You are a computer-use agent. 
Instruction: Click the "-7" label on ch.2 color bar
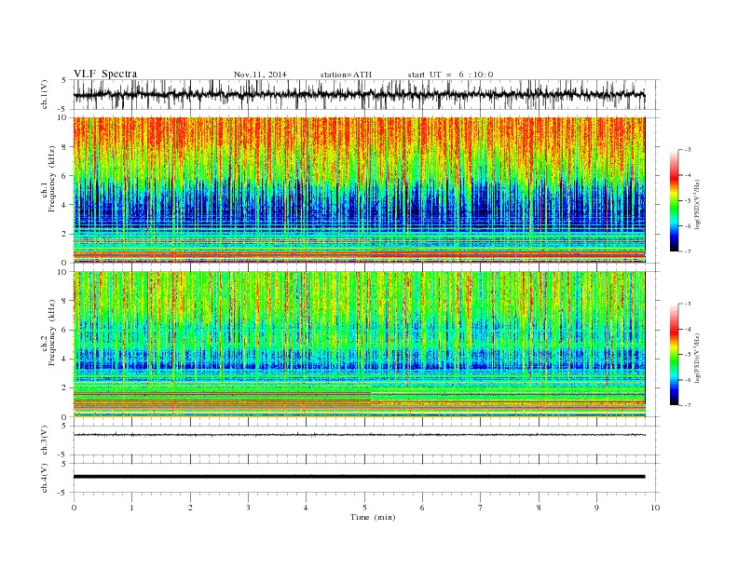pos(688,405)
